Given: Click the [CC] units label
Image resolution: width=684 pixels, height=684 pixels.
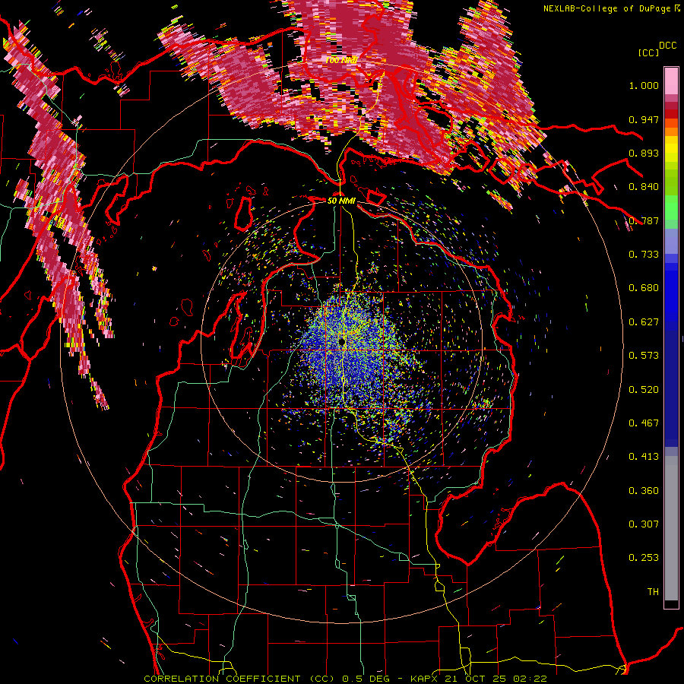Looking at the screenshot, I should [x=649, y=52].
